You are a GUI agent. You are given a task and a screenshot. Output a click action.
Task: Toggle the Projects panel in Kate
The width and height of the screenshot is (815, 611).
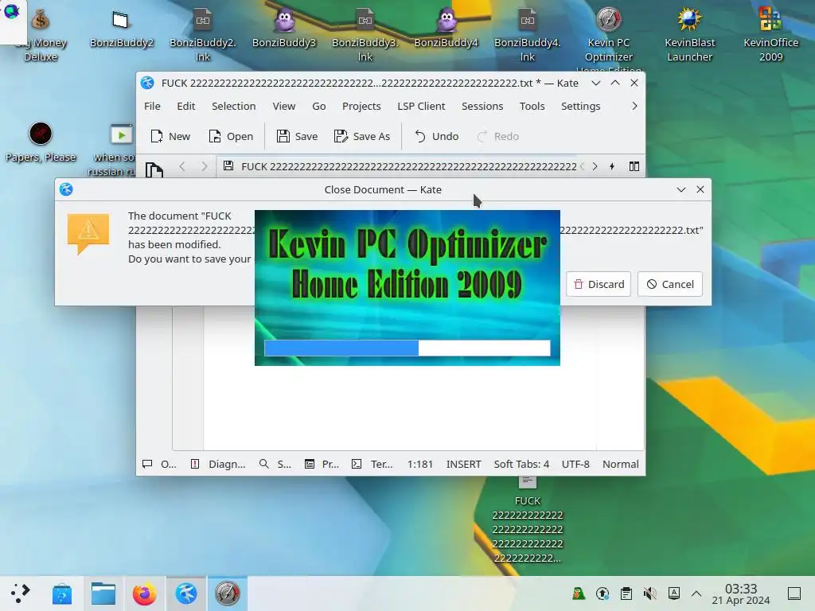(x=322, y=464)
